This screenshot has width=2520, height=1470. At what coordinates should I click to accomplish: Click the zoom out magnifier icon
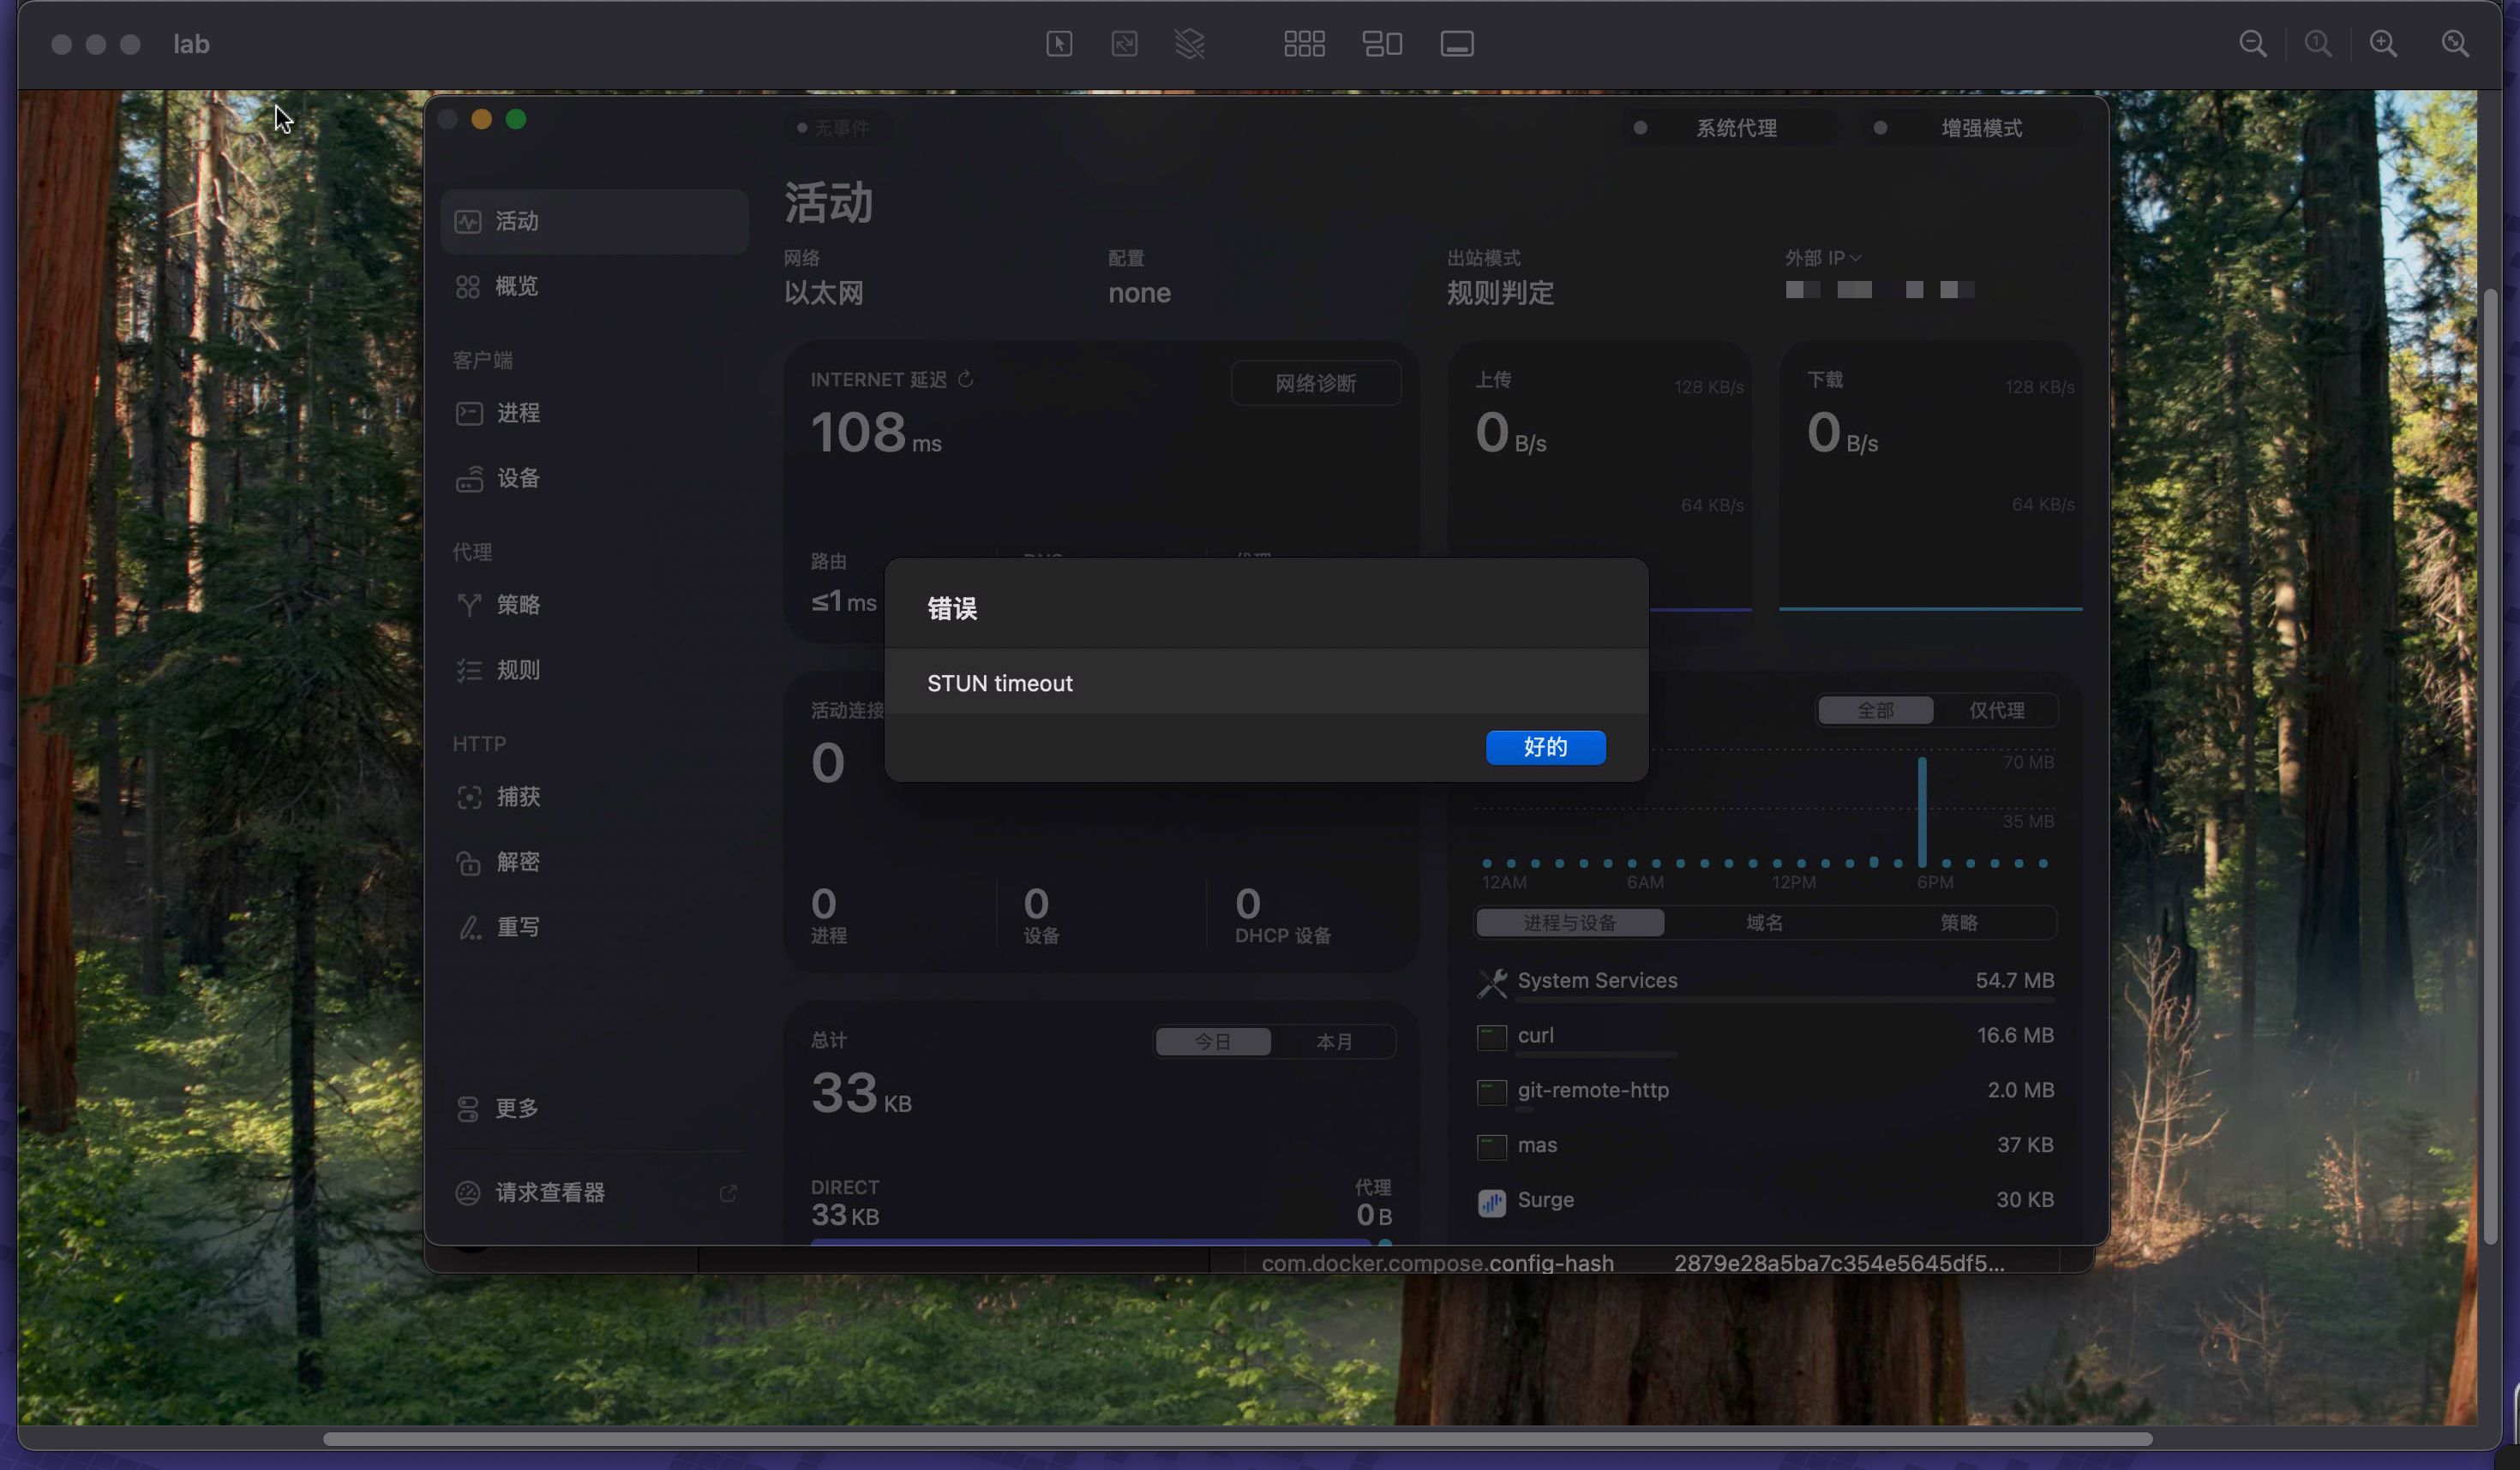click(2252, 44)
